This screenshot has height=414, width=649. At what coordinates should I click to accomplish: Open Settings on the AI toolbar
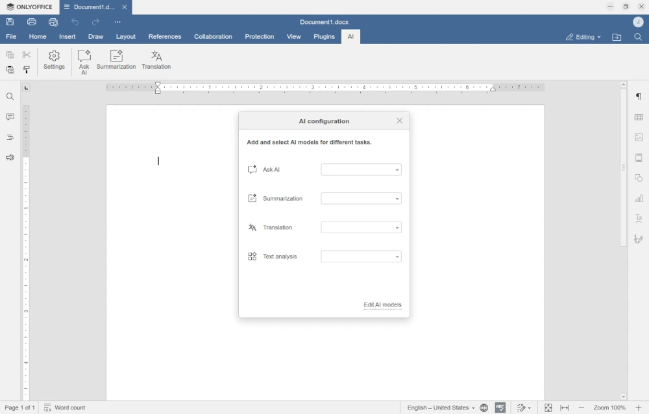click(54, 60)
